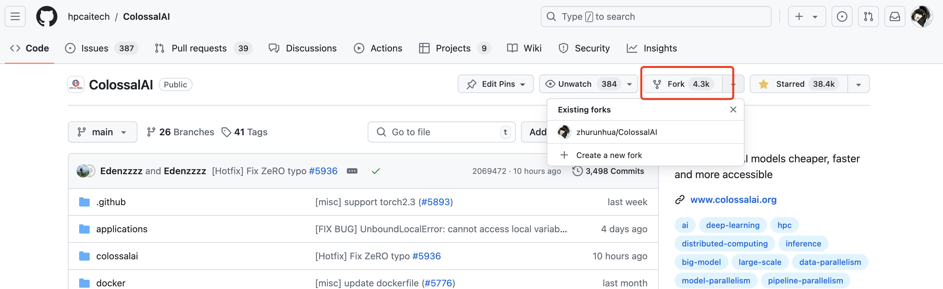Screen dimensions: 943x289
Task: View the 26 Branches link
Action: (180, 132)
